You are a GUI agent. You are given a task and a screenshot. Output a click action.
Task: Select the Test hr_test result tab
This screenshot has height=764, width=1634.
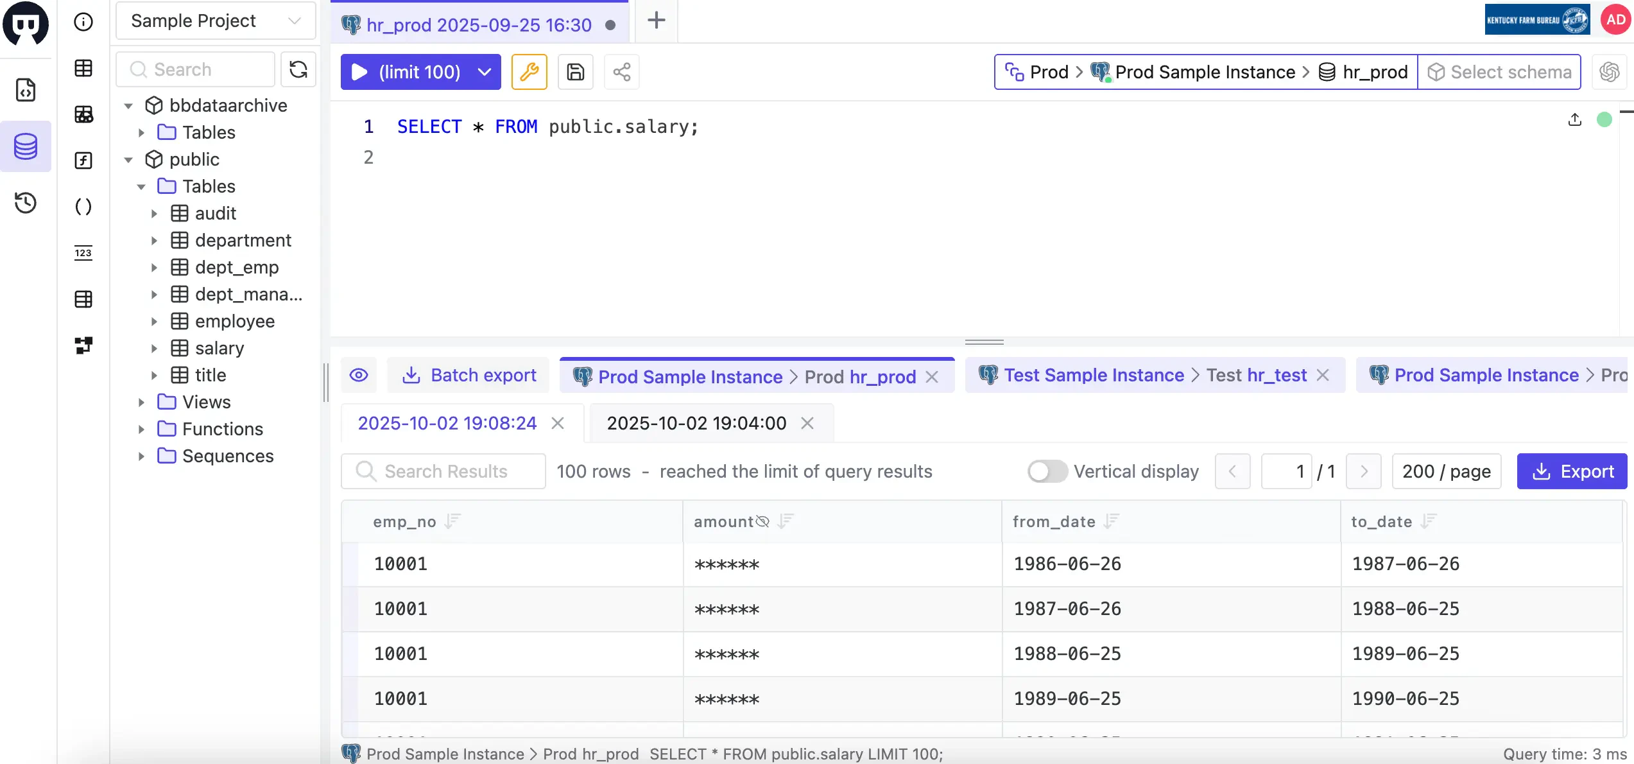pos(1149,375)
